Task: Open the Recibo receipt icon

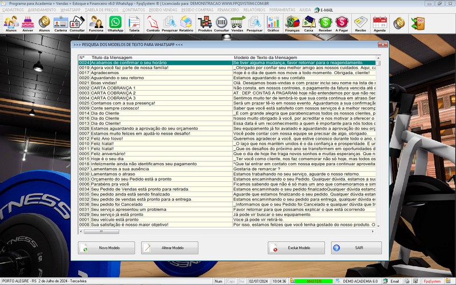Action: [361, 23]
